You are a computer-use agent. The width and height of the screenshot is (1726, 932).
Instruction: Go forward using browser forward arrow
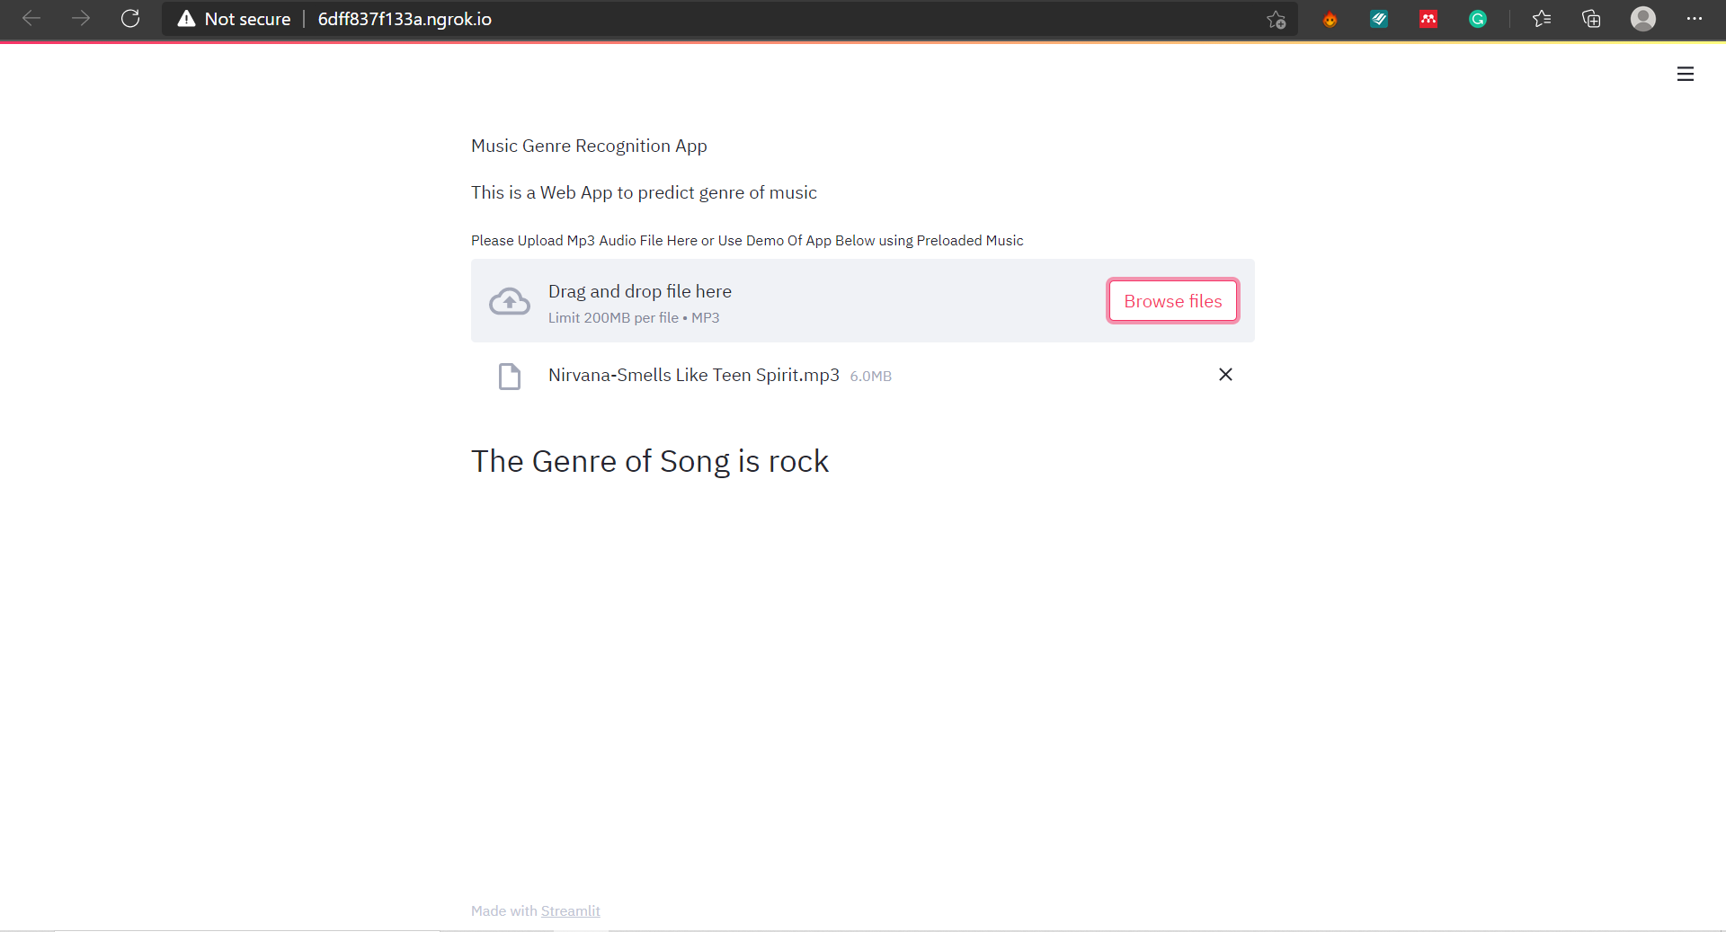(81, 19)
